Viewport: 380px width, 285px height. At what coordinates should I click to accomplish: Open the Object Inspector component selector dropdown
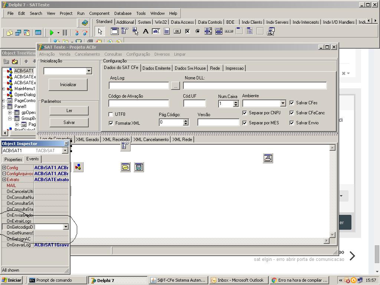[x=65, y=151]
